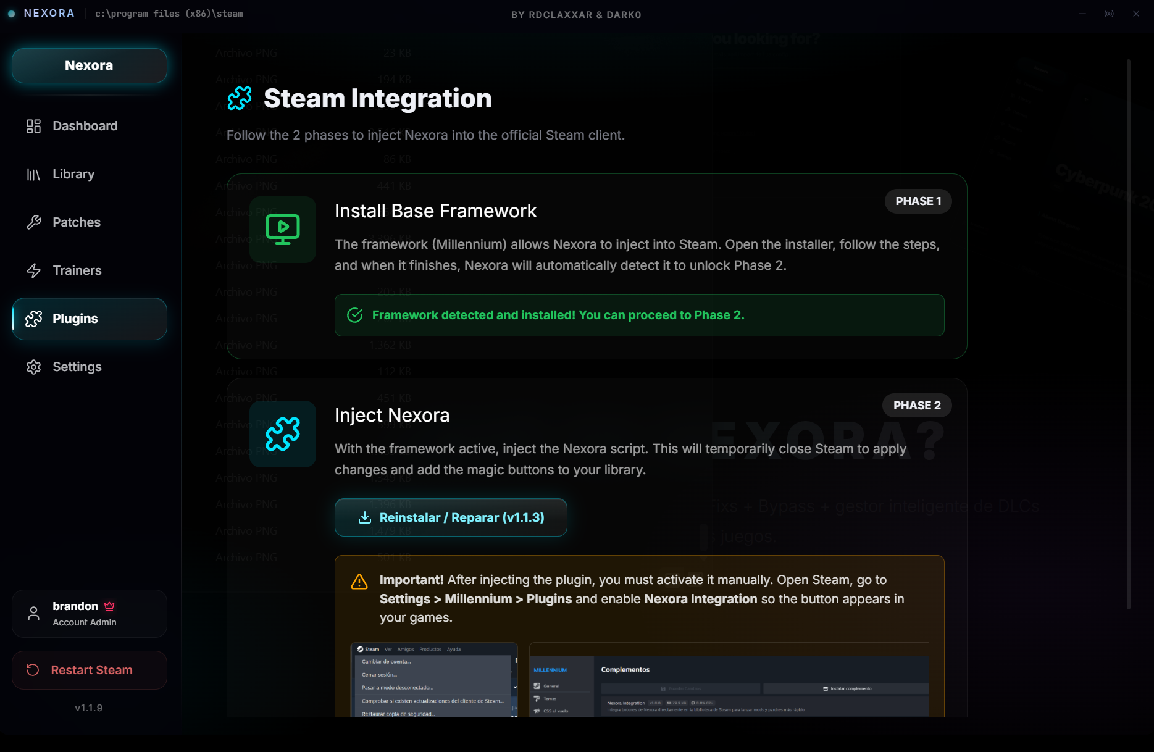Click the warning triangle icon in Important notice

(x=359, y=582)
